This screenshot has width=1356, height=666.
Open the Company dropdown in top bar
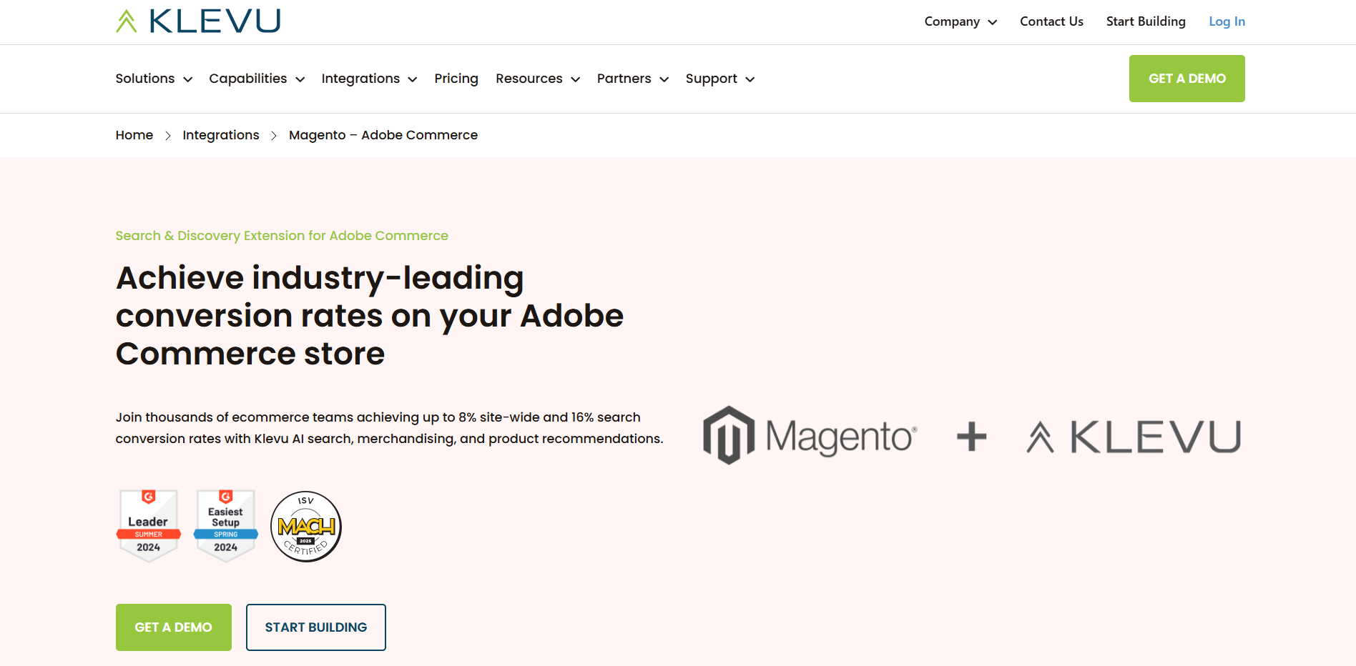pyautogui.click(x=960, y=21)
